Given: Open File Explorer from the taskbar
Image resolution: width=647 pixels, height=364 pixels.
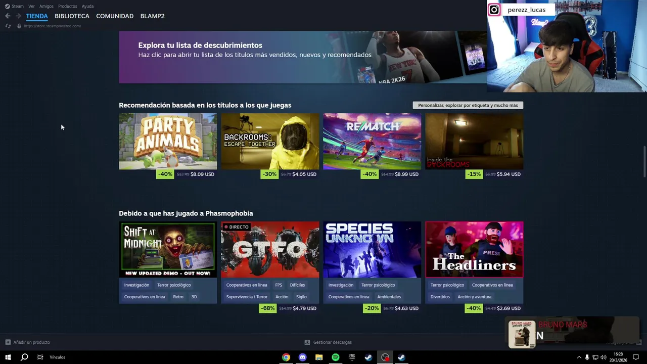Looking at the screenshot, I should [319, 357].
